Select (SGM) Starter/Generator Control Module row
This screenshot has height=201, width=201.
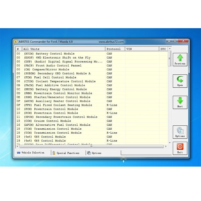[x=92, y=97]
